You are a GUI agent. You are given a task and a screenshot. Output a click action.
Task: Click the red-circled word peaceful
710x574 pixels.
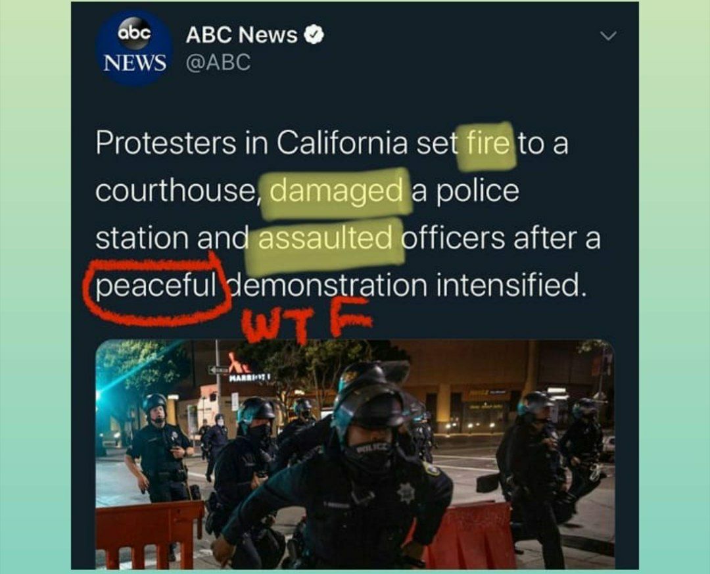pos(156,286)
